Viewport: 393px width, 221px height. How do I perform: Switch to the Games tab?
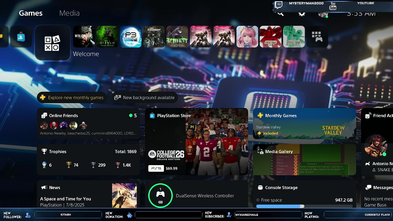coord(31,13)
